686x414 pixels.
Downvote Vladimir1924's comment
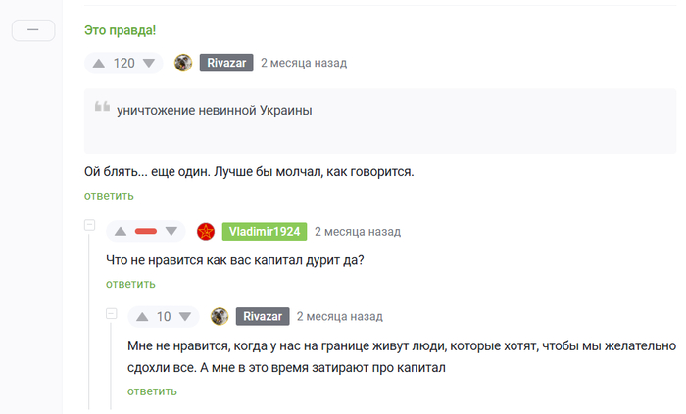point(171,232)
